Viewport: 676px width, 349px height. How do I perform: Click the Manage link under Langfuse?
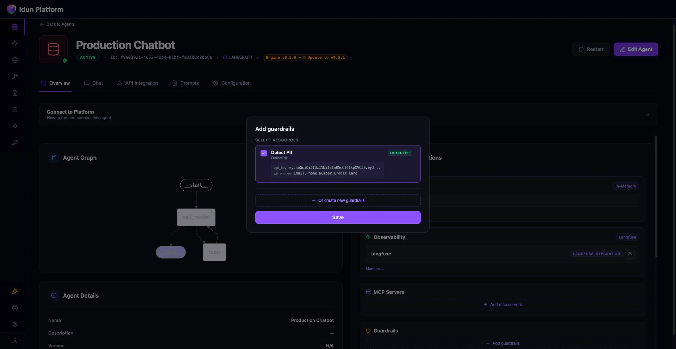(375, 269)
